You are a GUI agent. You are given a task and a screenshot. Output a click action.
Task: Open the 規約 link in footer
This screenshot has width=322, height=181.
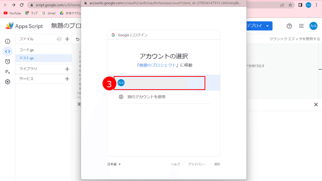point(217,164)
